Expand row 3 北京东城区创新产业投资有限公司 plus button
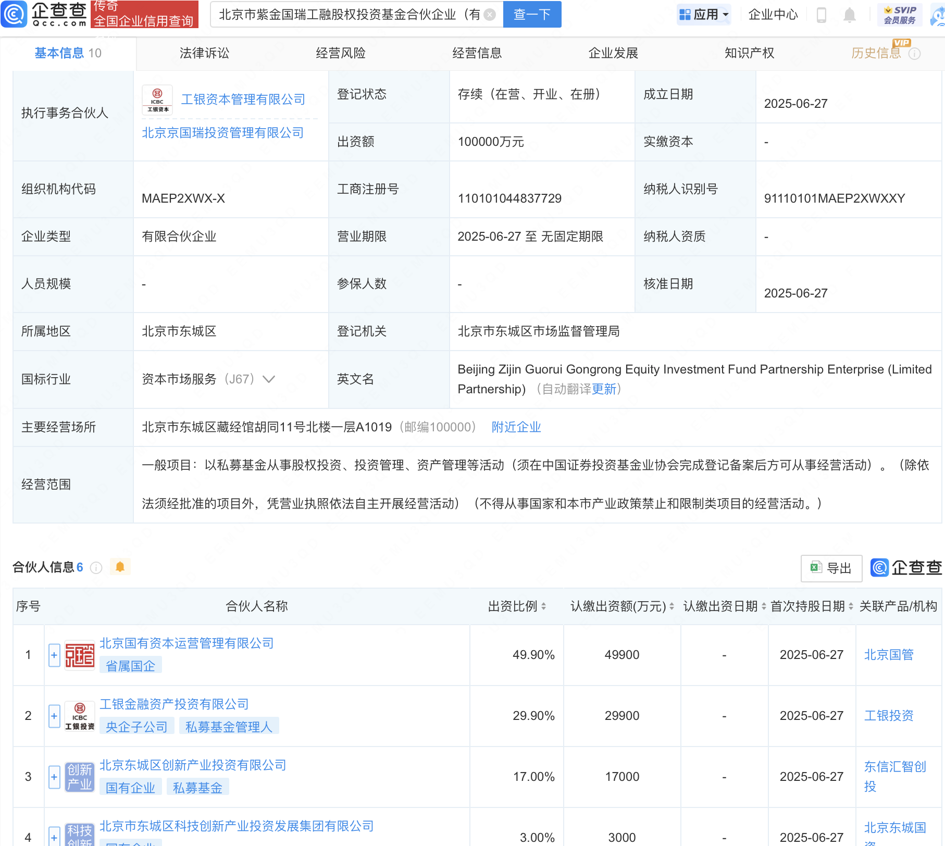This screenshot has height=846, width=945. click(x=54, y=777)
